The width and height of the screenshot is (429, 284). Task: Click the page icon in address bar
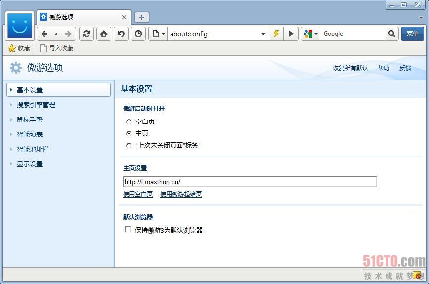click(155, 34)
